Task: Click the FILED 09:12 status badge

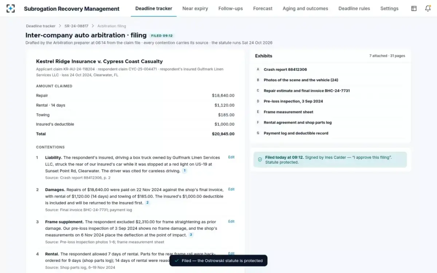Action: (x=162, y=36)
